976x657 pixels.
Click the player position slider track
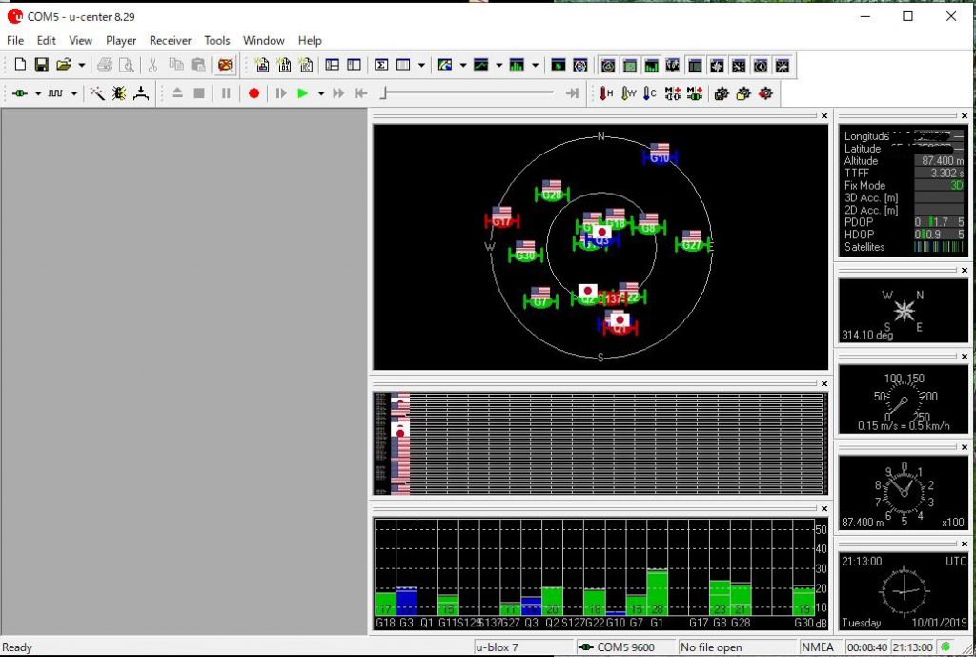pos(467,92)
